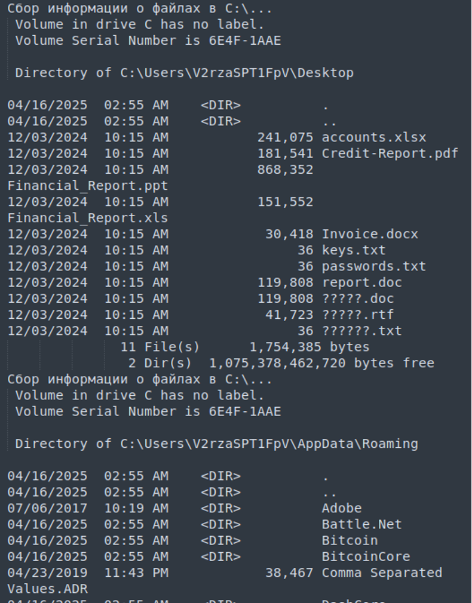Viewport: 472px width, 603px height.
Task: Click the passwords.txt file name
Action: click(x=374, y=266)
